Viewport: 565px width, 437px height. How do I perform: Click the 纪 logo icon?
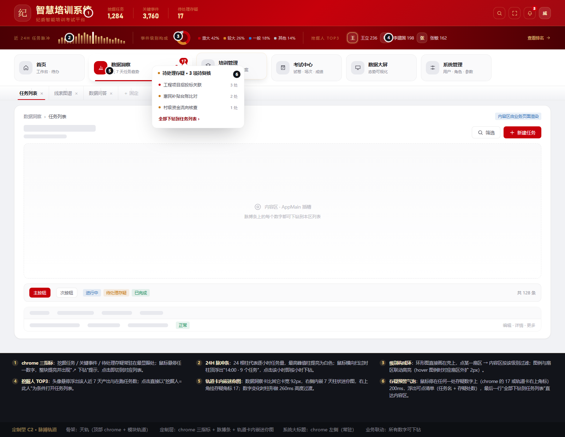point(23,13)
